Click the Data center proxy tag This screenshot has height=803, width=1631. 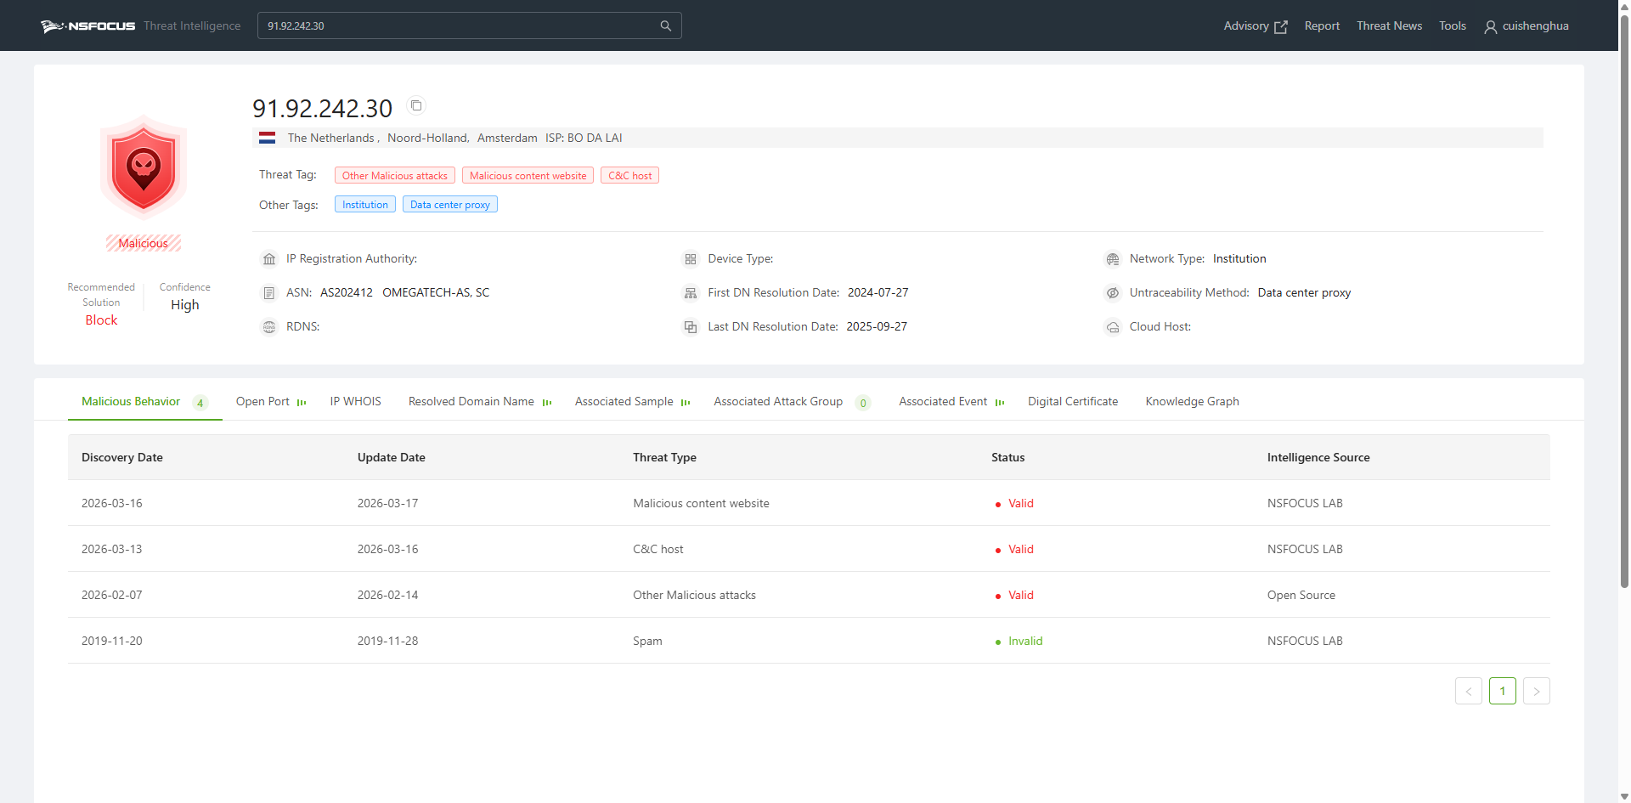tap(449, 205)
